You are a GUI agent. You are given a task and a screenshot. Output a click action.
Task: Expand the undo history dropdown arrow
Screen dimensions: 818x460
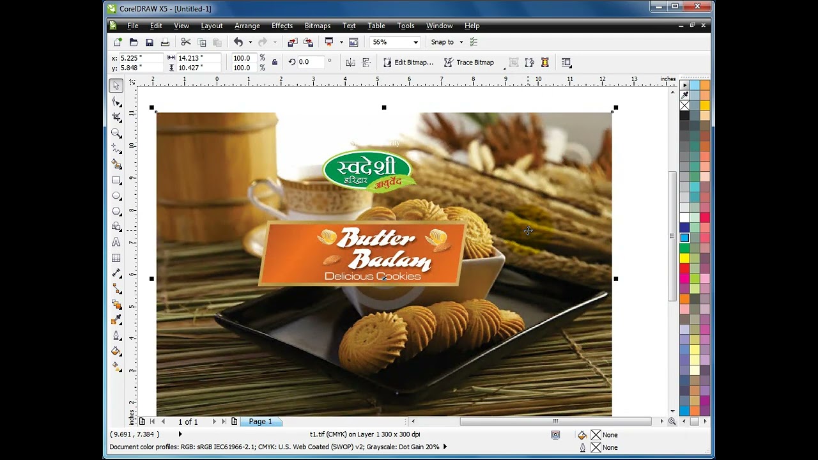[250, 42]
